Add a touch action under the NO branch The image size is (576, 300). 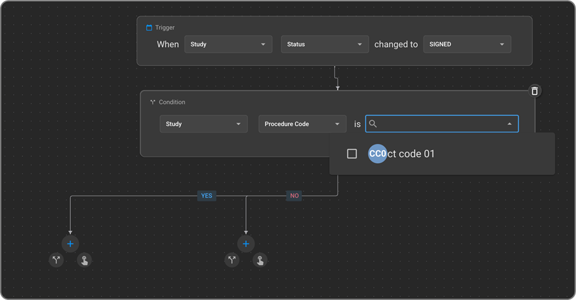259,260
